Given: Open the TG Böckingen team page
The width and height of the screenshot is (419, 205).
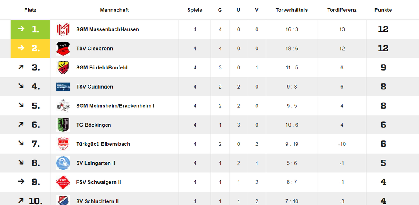Looking at the screenshot, I should point(93,125).
